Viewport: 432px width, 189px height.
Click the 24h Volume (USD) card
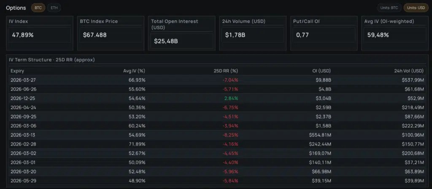coord(253,33)
